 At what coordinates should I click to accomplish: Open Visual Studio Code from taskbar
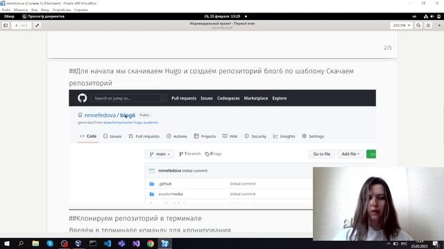(x=108, y=243)
